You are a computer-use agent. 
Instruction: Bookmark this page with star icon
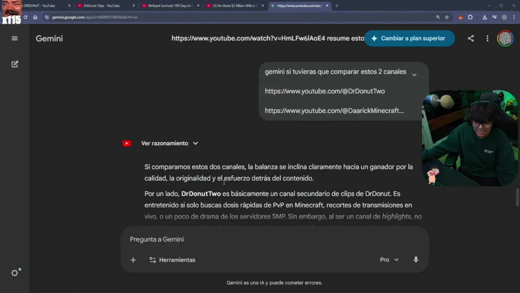pos(447,17)
